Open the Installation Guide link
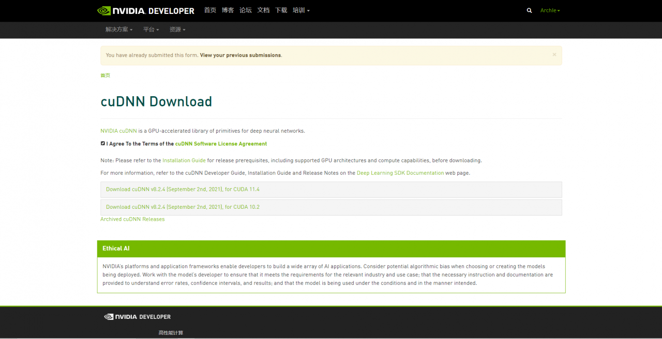Screen dimensions: 662x339 pyautogui.click(x=184, y=161)
